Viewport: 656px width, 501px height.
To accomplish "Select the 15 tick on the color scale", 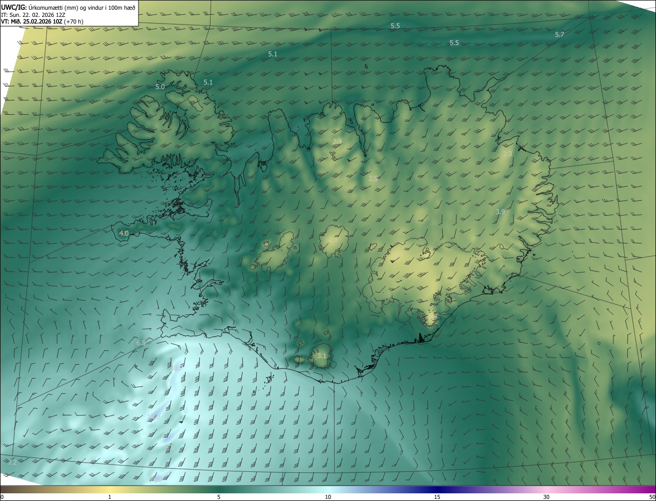I will click(437, 497).
